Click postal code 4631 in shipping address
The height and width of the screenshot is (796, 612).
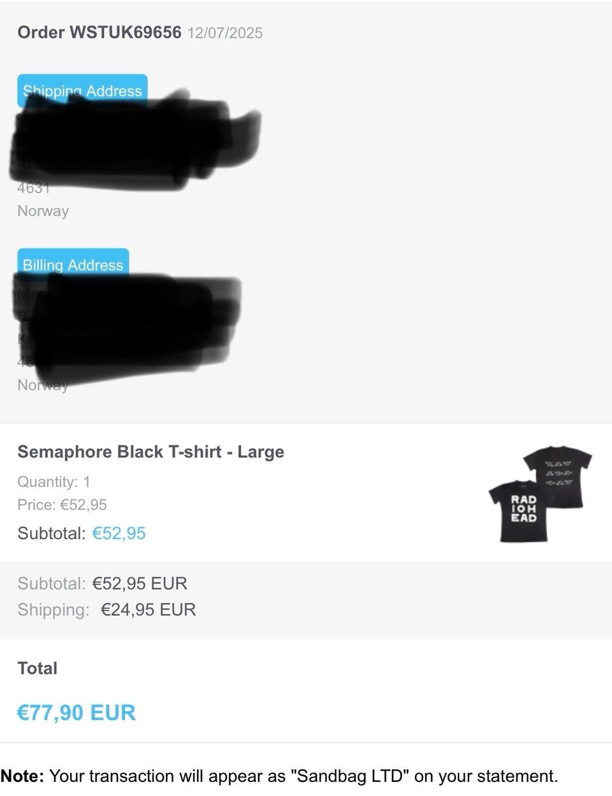[33, 188]
